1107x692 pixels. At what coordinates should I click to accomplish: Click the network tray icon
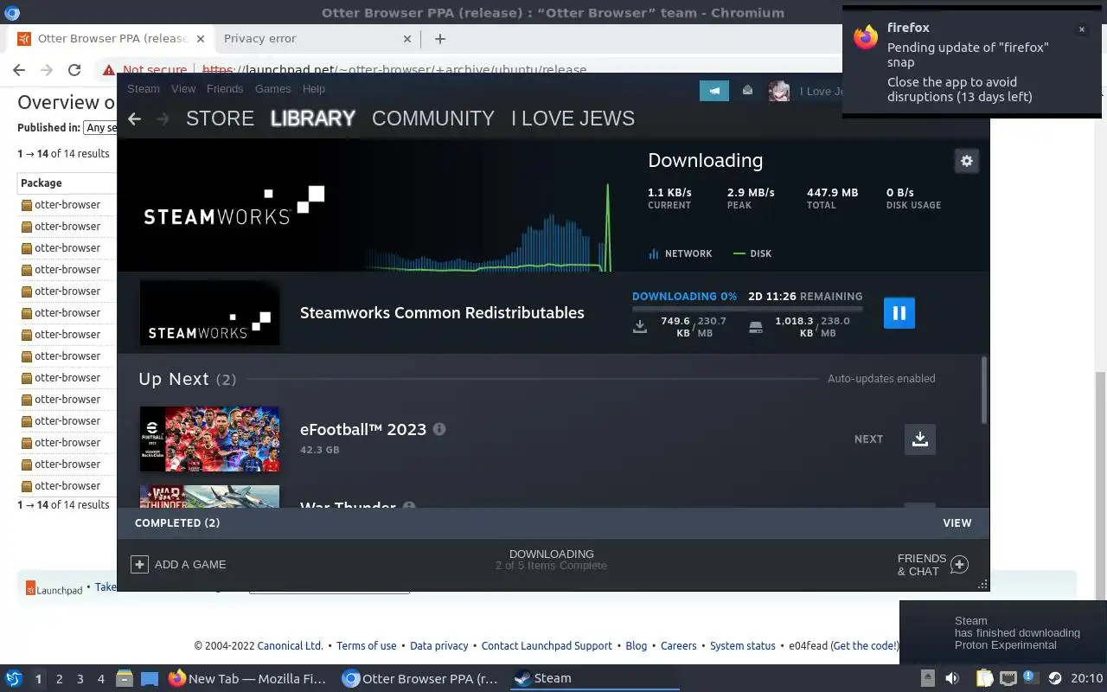point(1008,679)
